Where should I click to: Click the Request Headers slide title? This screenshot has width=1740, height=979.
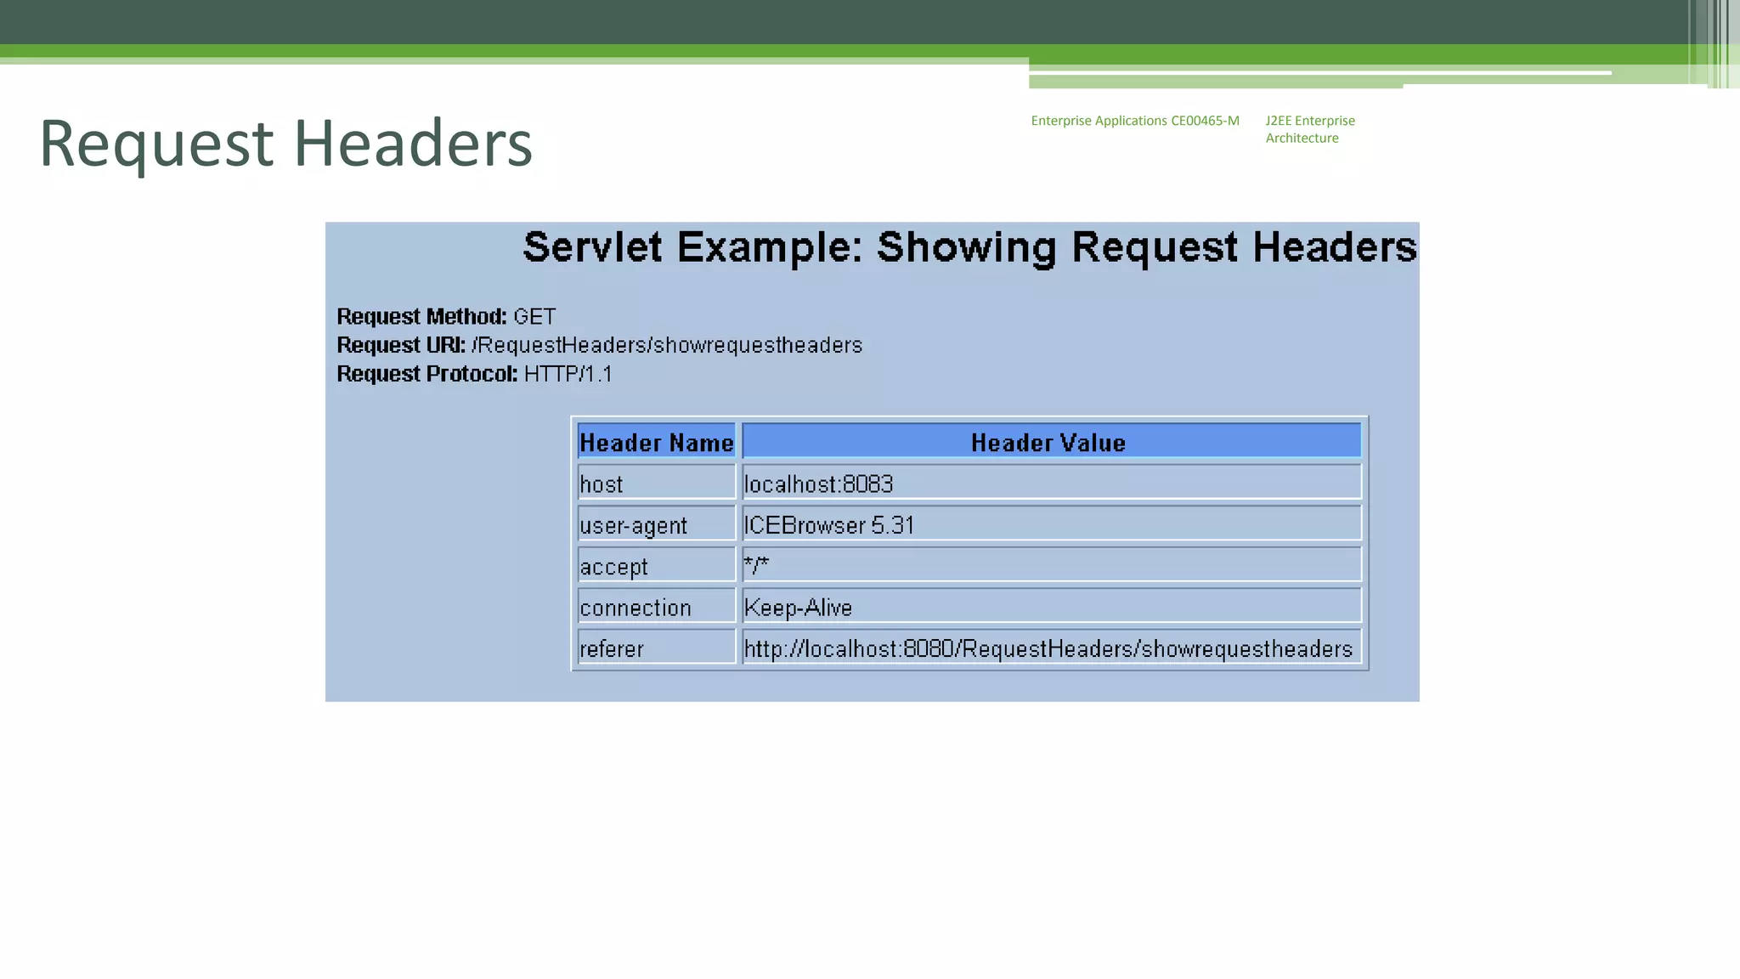point(285,143)
